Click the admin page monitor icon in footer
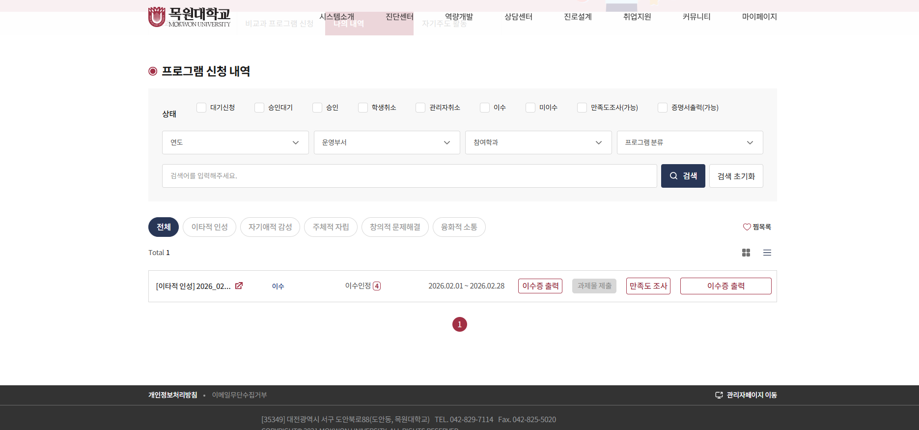The width and height of the screenshot is (919, 430). pos(719,395)
